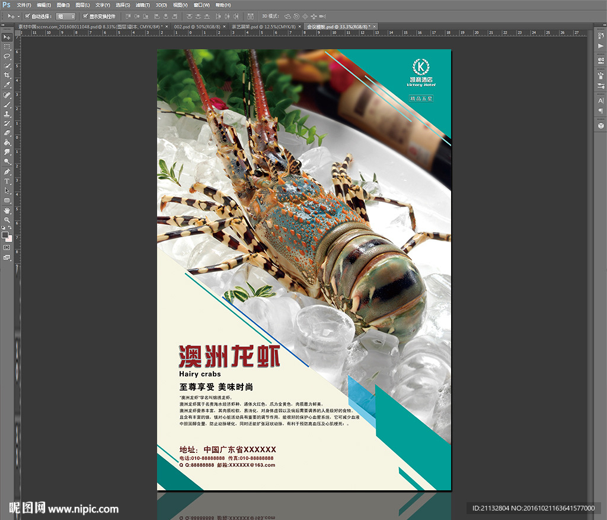Open the Character panel icon

(601, 100)
